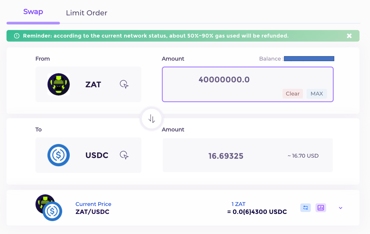
Task: Click the swap direction arrows between fields
Action: click(151, 119)
